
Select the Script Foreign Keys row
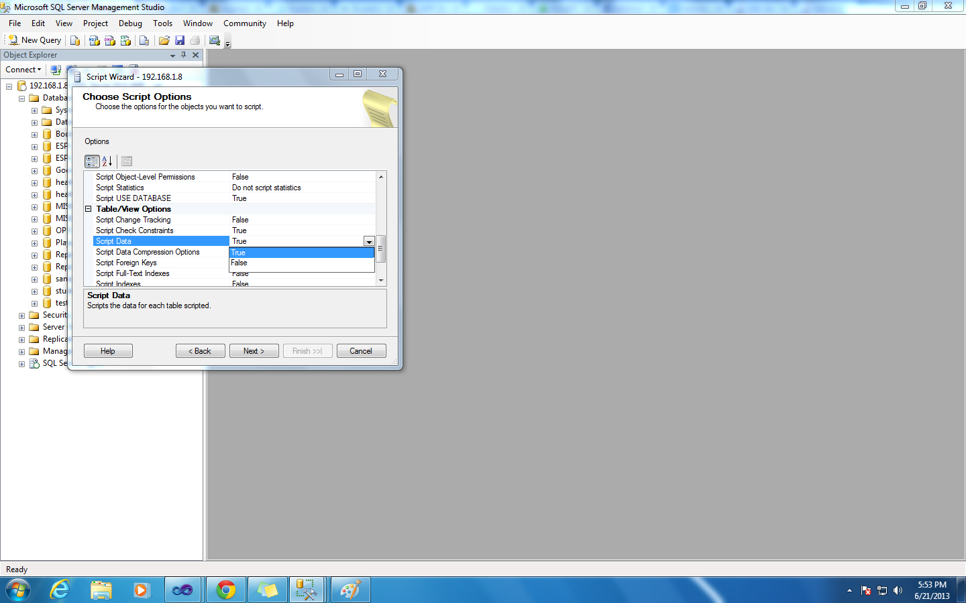click(x=161, y=263)
